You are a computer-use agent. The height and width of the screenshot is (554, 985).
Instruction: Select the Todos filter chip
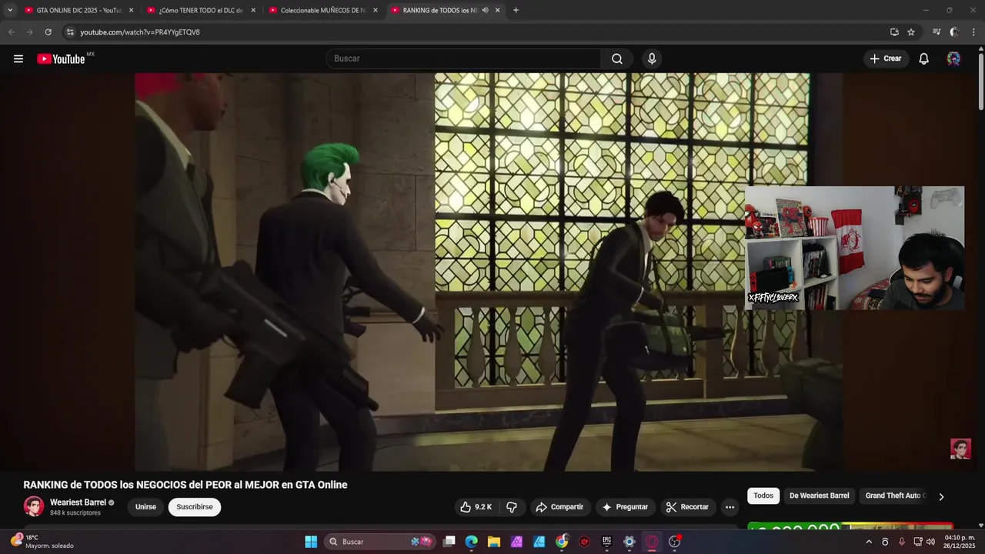click(763, 496)
